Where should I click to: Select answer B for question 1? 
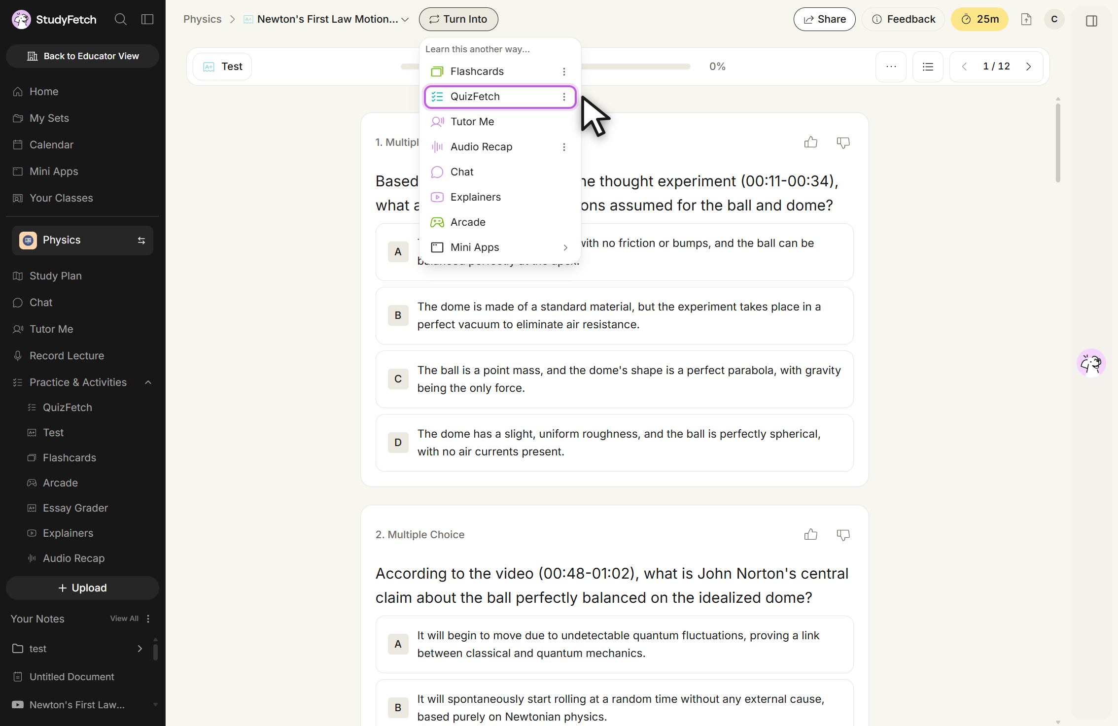[615, 315]
